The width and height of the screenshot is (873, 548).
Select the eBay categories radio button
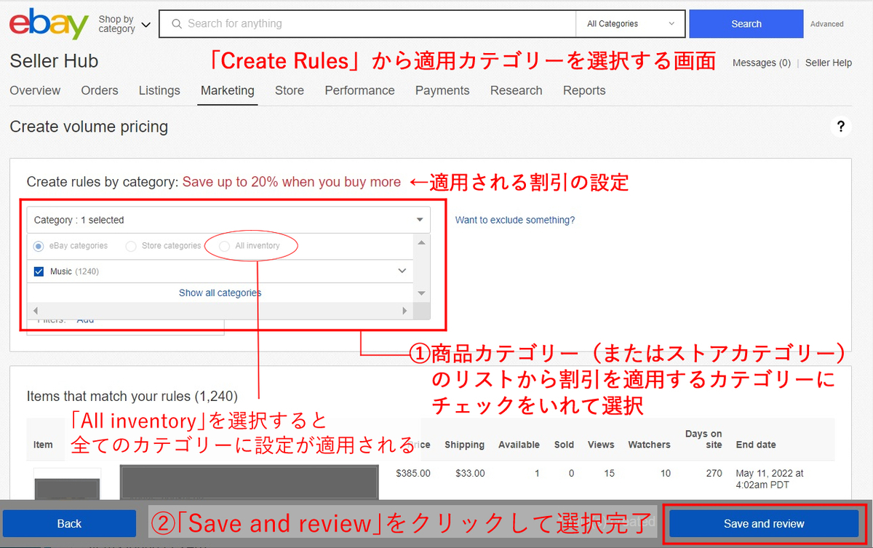point(39,246)
